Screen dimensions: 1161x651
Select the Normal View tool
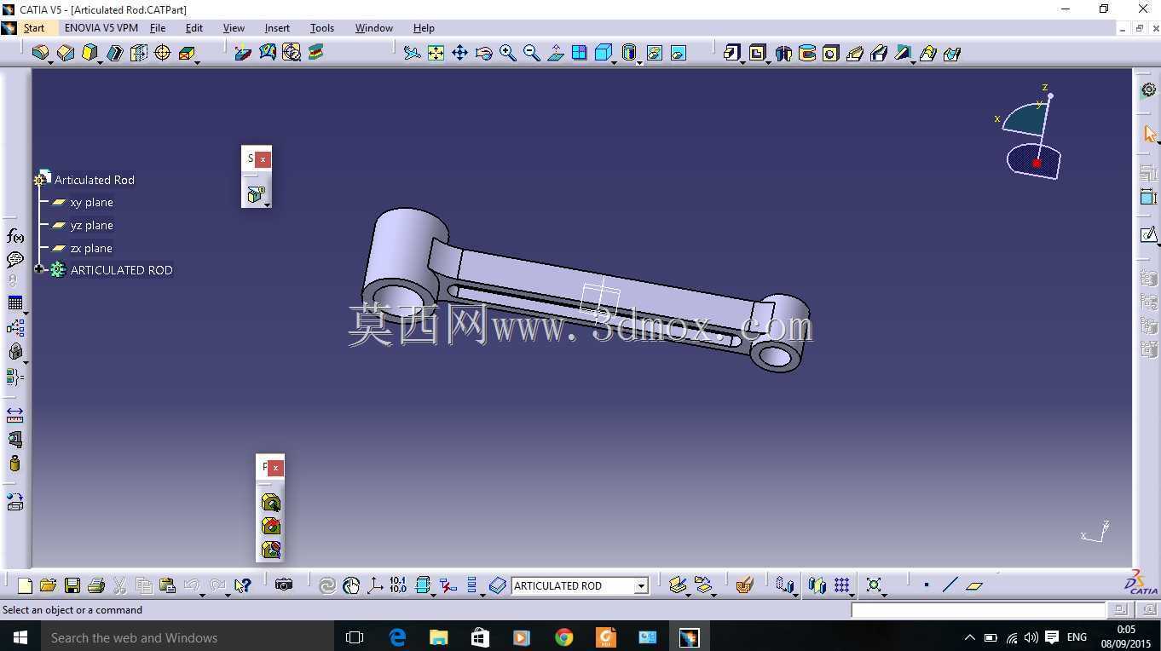coord(555,53)
